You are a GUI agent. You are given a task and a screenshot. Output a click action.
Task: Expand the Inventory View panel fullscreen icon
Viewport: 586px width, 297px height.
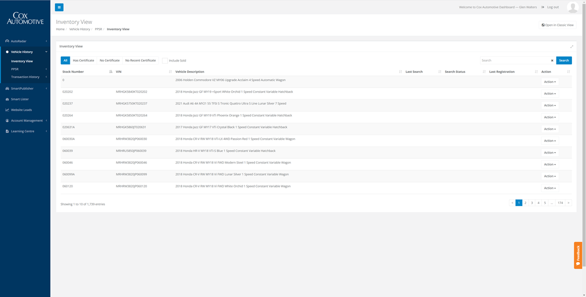(572, 47)
